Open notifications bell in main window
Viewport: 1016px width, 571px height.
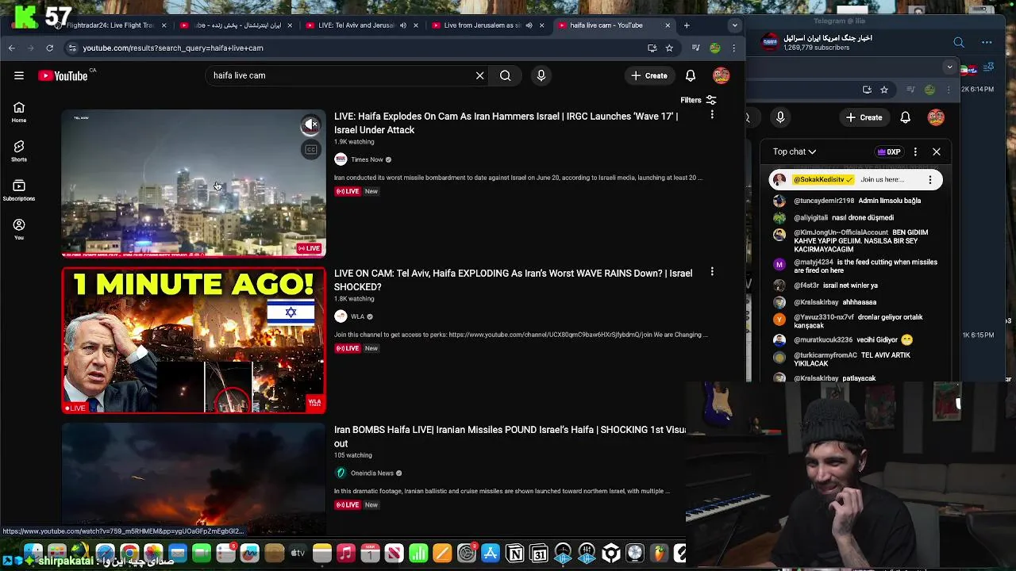pos(691,75)
